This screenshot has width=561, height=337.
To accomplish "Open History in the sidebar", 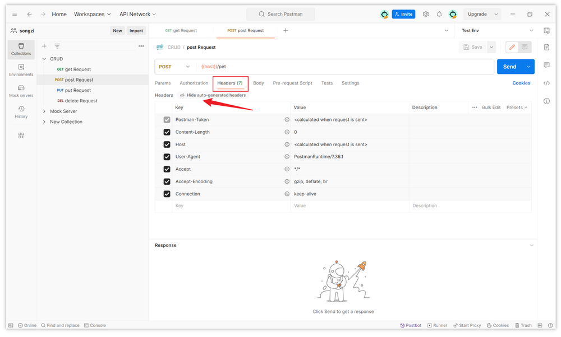I will coord(21,112).
